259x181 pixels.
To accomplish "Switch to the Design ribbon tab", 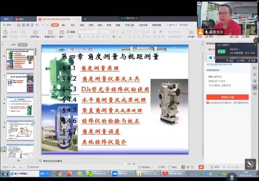I will (x=73, y=25).
